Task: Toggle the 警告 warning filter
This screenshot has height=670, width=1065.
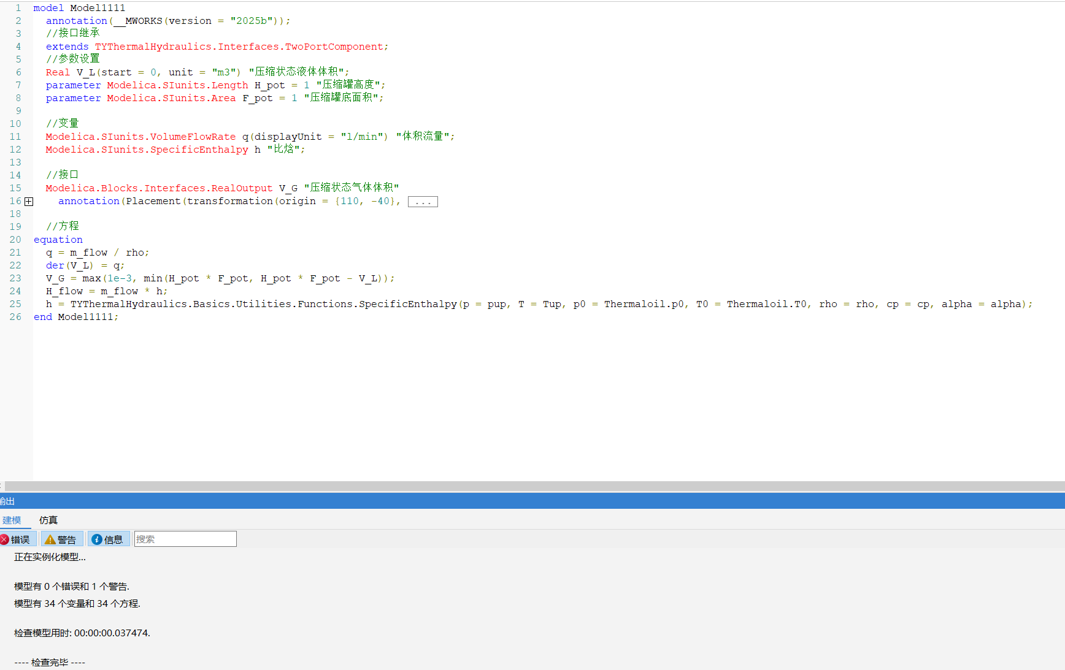Action: coord(61,539)
